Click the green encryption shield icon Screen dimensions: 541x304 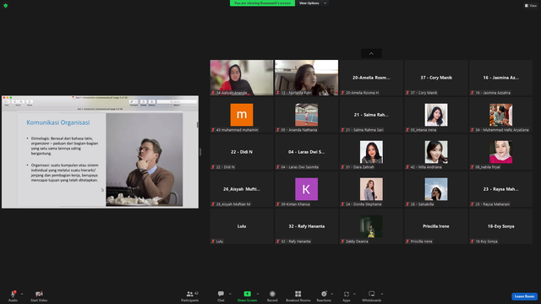6,6
